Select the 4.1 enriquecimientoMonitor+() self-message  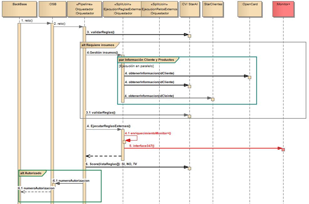(x=148, y=133)
